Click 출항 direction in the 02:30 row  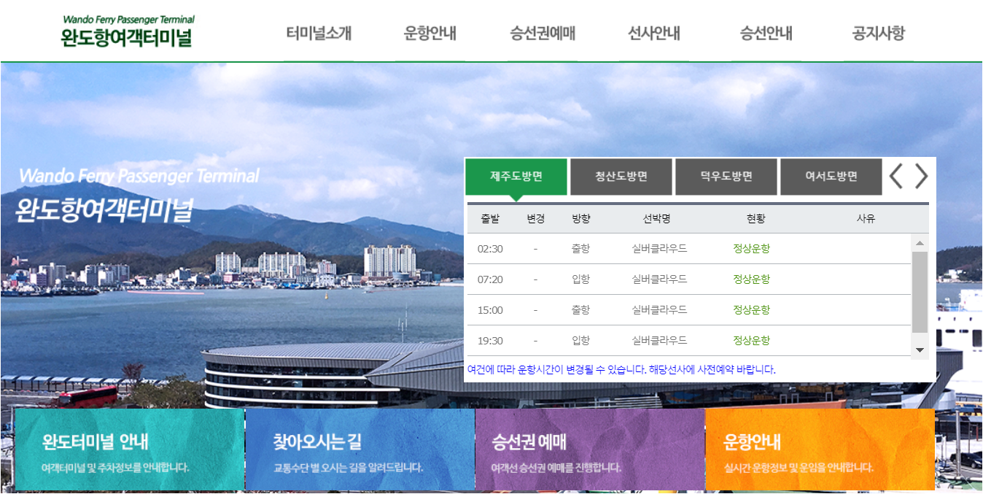point(581,249)
